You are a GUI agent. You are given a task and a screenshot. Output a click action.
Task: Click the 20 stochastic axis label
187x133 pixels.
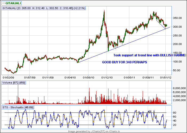click(x=174, y=125)
